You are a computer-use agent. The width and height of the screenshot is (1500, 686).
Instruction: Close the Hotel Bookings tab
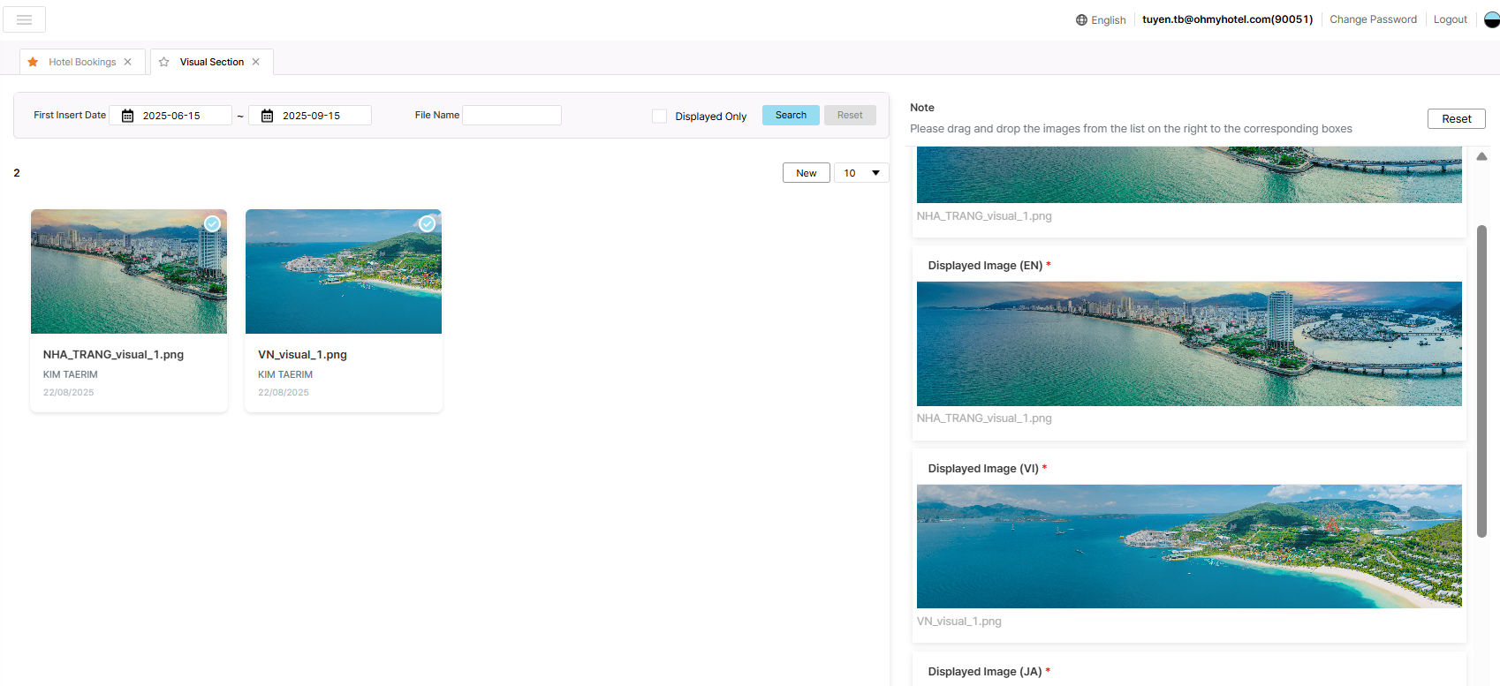pyautogui.click(x=128, y=62)
